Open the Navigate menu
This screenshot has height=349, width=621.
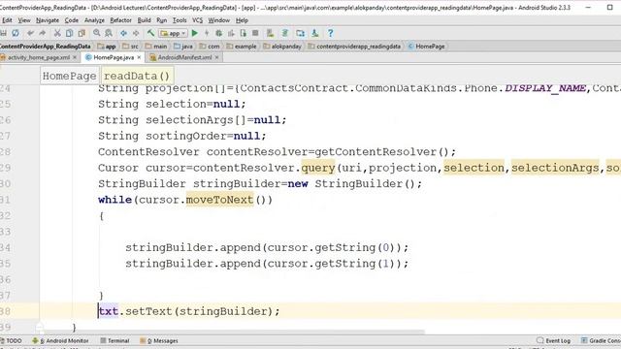[48, 20]
